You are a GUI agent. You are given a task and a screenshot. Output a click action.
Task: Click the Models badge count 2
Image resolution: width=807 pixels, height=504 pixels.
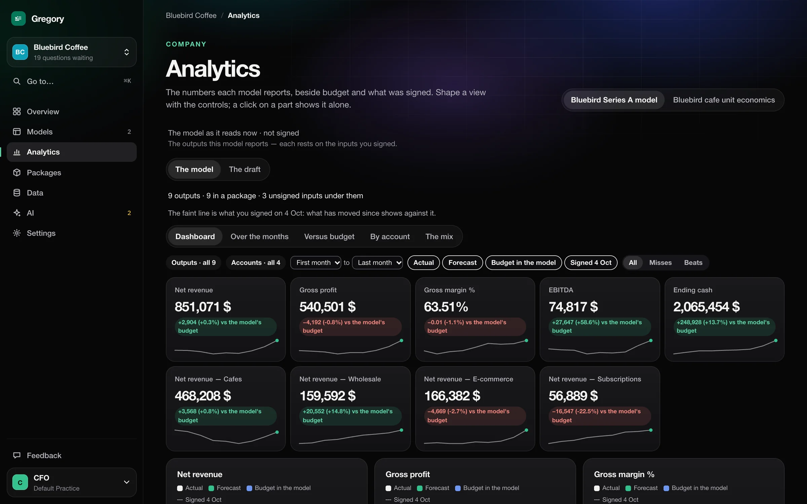(x=129, y=132)
